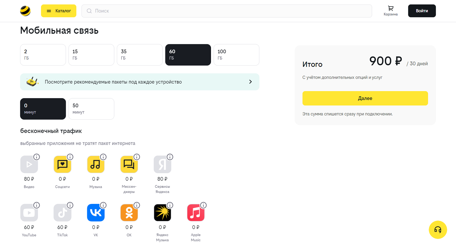Toggle the VK app icon

coord(96,213)
